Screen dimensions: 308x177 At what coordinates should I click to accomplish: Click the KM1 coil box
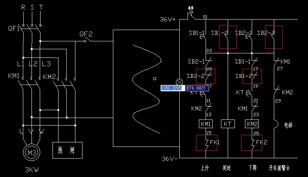pyautogui.click(x=206, y=124)
